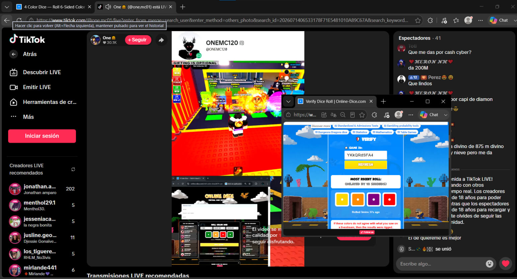
Task: Open new tab in Verify Dice window
Action: [383, 101]
